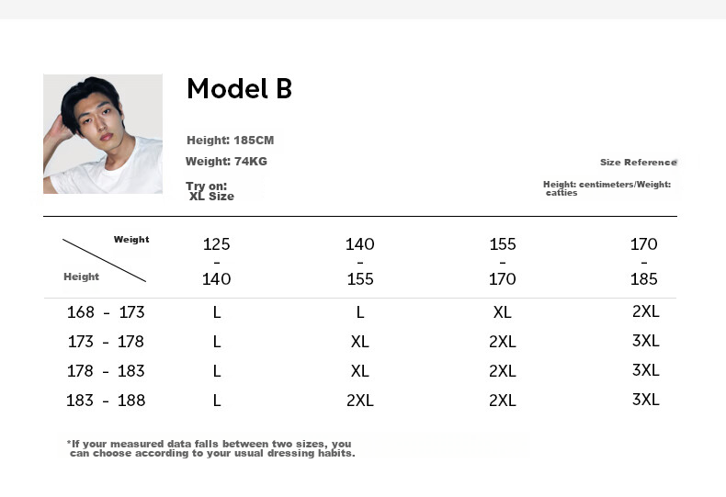Viewport: 726px width, 497px height.
Task: Click the Model B heading
Action: pos(239,88)
